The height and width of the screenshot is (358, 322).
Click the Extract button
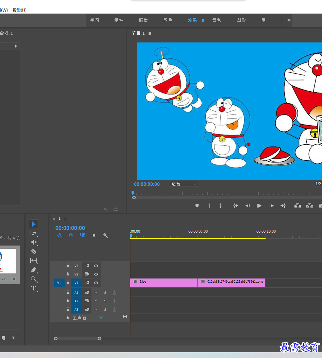pos(309,206)
